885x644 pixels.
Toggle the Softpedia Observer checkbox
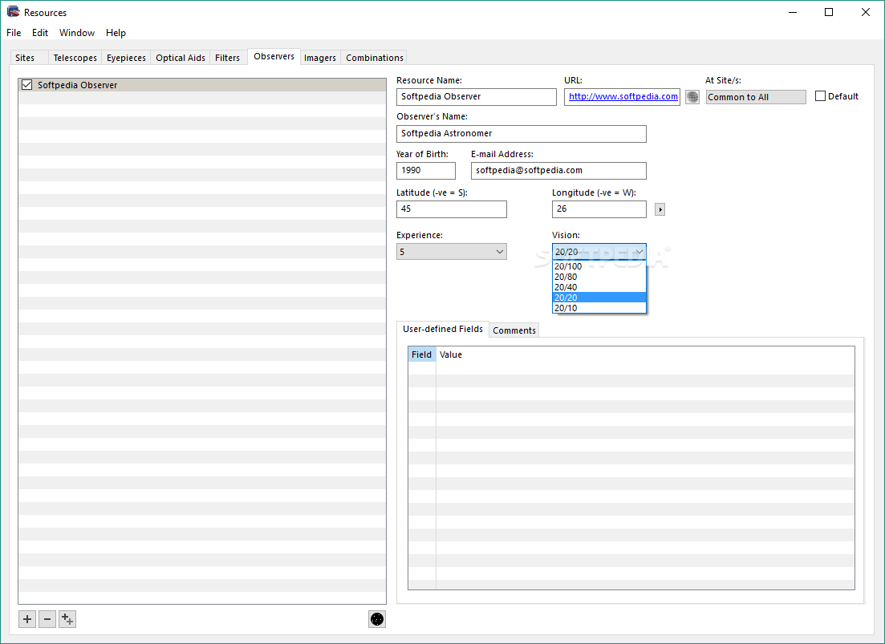click(x=26, y=84)
